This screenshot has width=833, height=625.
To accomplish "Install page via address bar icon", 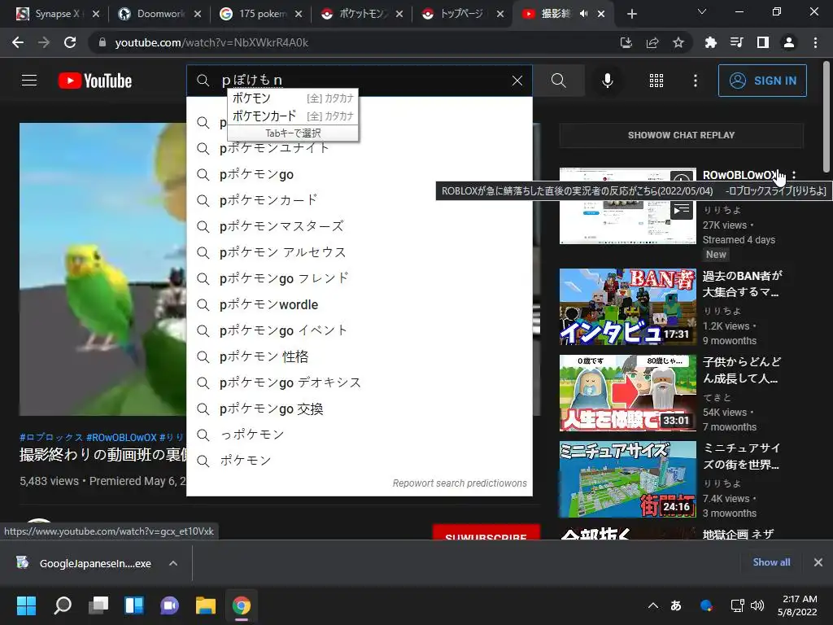I will pyautogui.click(x=626, y=42).
